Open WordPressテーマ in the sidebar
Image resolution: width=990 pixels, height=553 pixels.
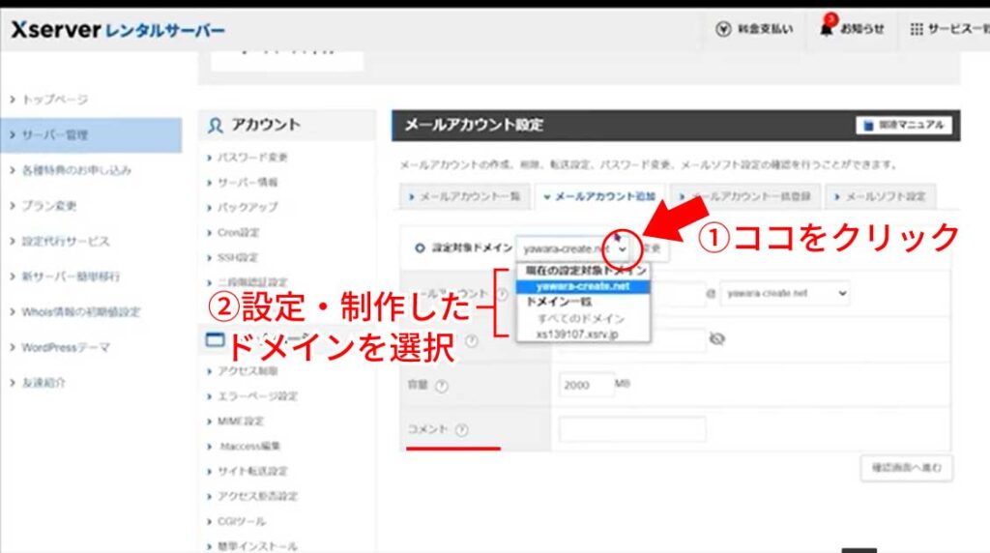tap(65, 346)
